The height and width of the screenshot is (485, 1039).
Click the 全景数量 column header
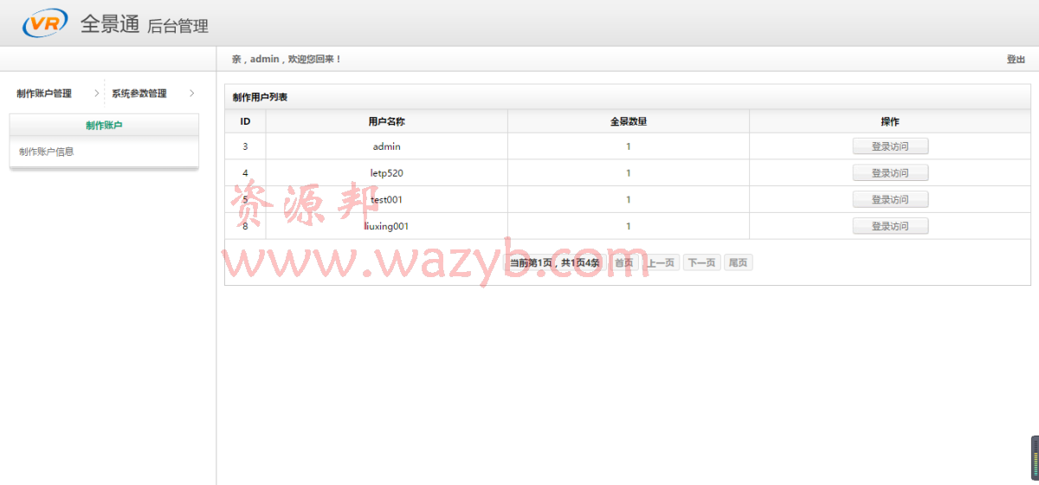tap(629, 121)
